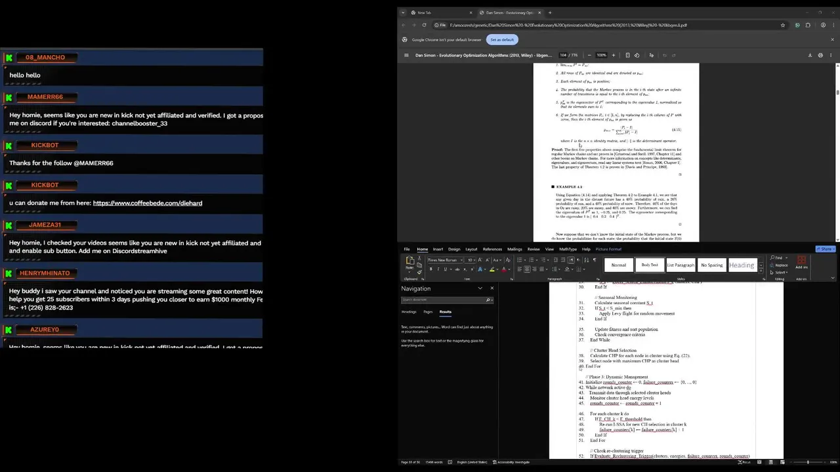This screenshot has width=840, height=472.
Task: Reload the Chrome page
Action: 424,25
